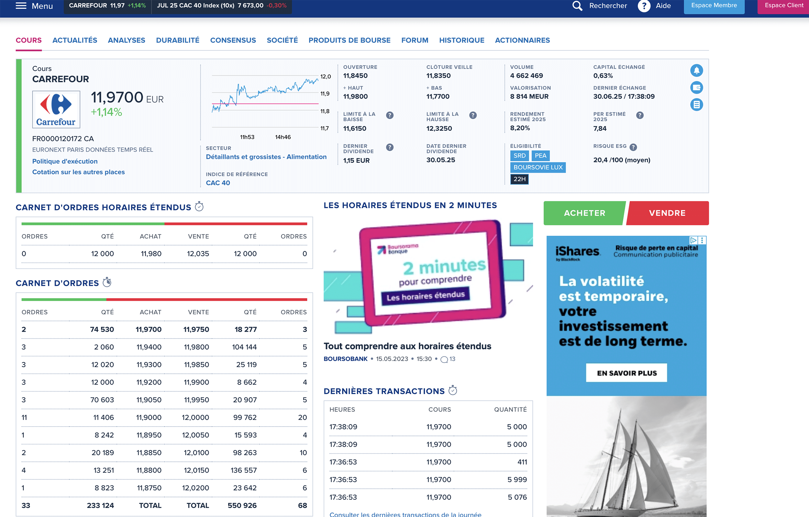This screenshot has width=809, height=517.
Task: Click the Aide question mark icon
Action: point(644,6)
